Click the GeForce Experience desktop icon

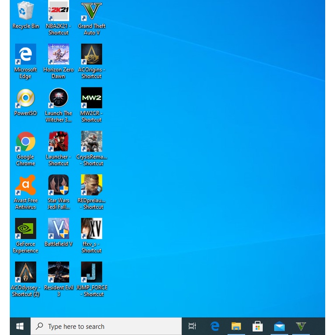coord(25,228)
